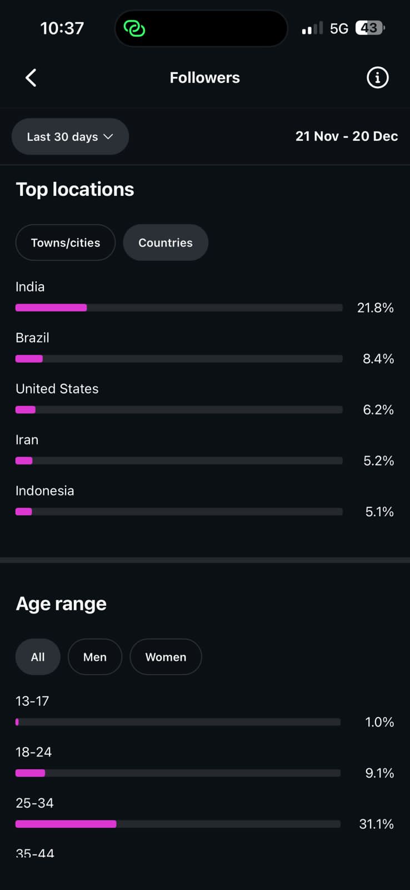
Task: Tap the green link icon in status bar
Action: tap(134, 28)
